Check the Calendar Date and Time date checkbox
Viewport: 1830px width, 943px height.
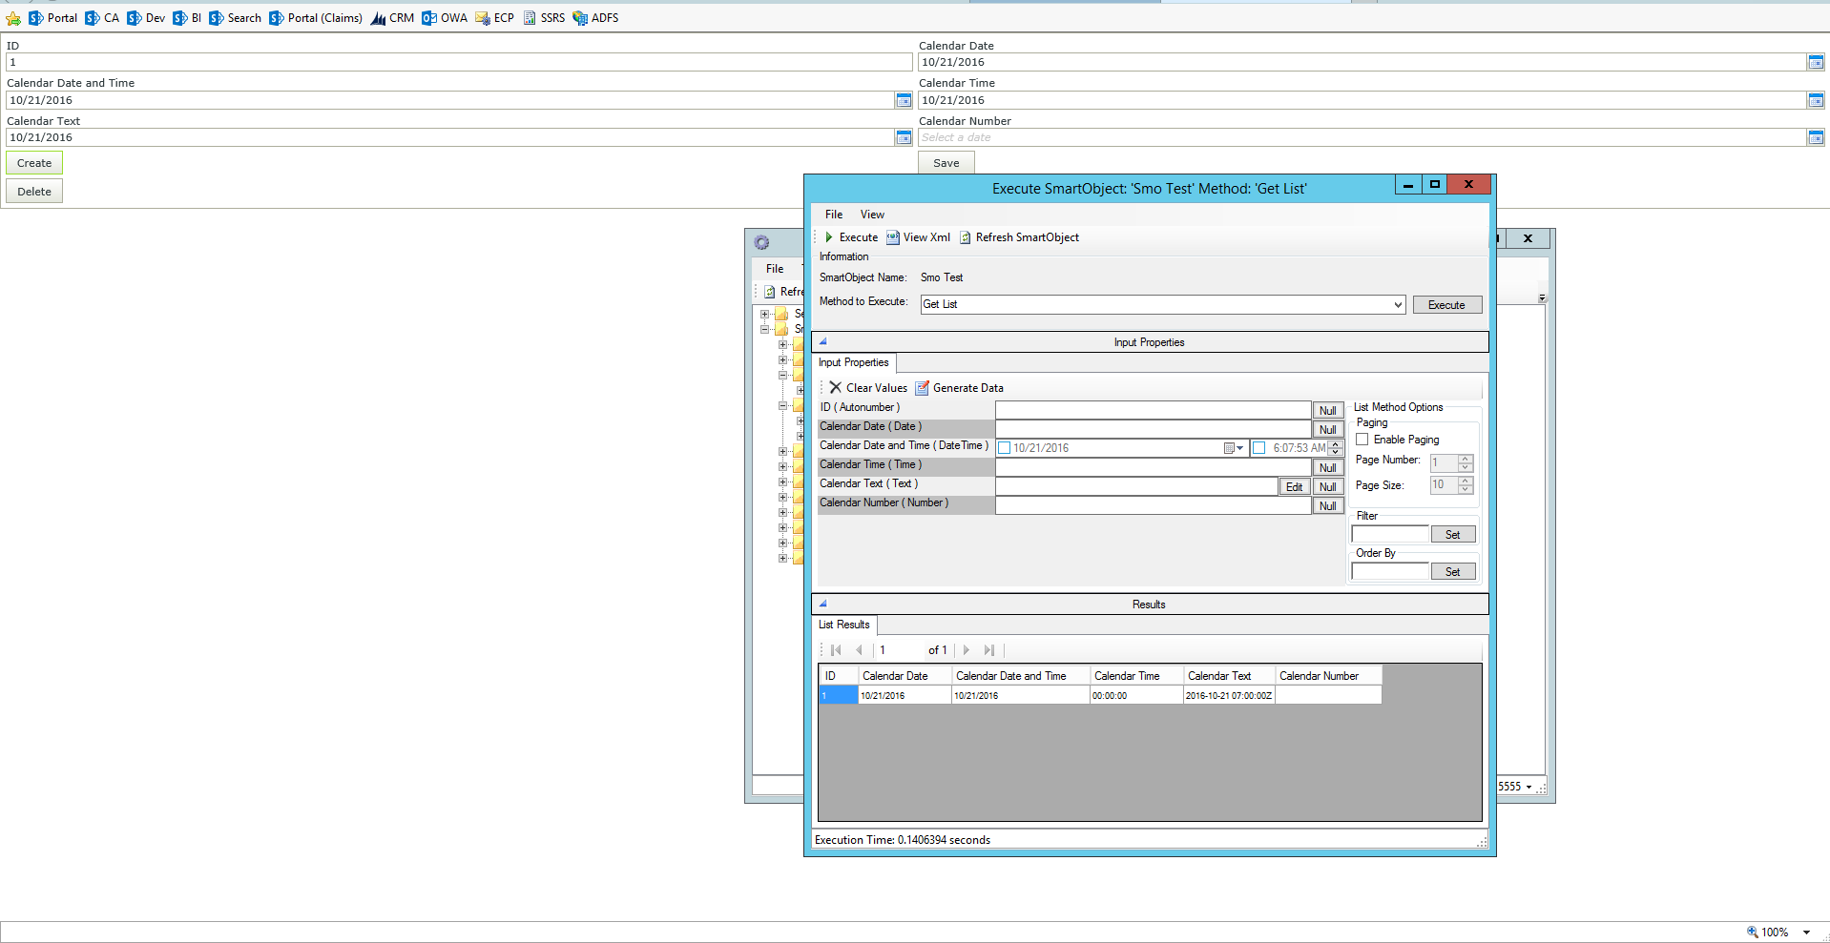pyautogui.click(x=1004, y=448)
